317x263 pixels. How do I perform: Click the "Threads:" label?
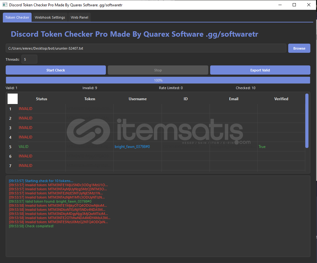[13, 59]
